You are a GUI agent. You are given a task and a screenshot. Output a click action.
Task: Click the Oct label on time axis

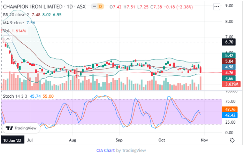(x=161, y=140)
